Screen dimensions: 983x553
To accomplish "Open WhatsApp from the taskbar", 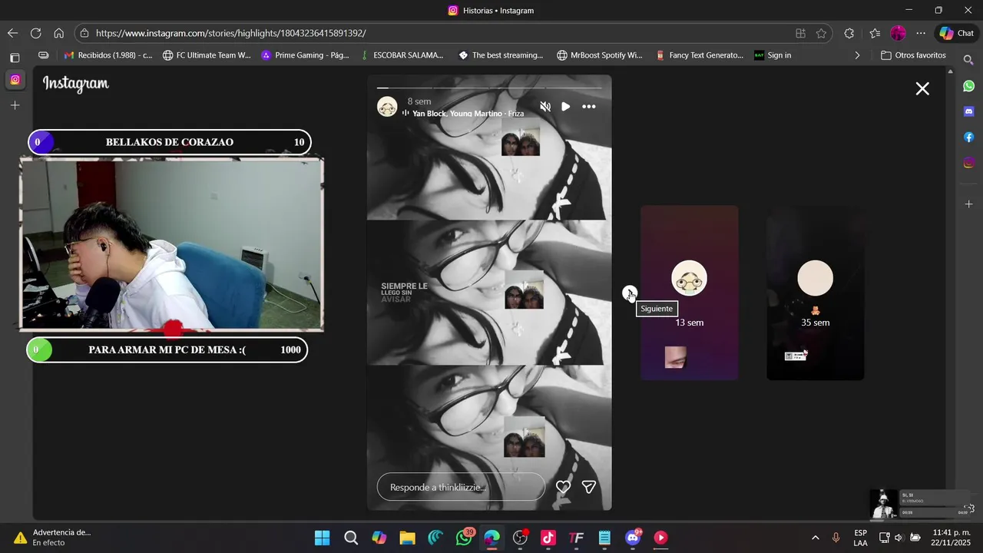I will (x=464, y=538).
